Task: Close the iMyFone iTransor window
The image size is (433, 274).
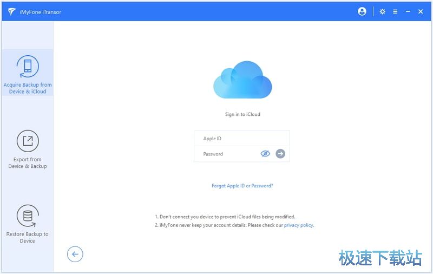Action: (x=421, y=11)
